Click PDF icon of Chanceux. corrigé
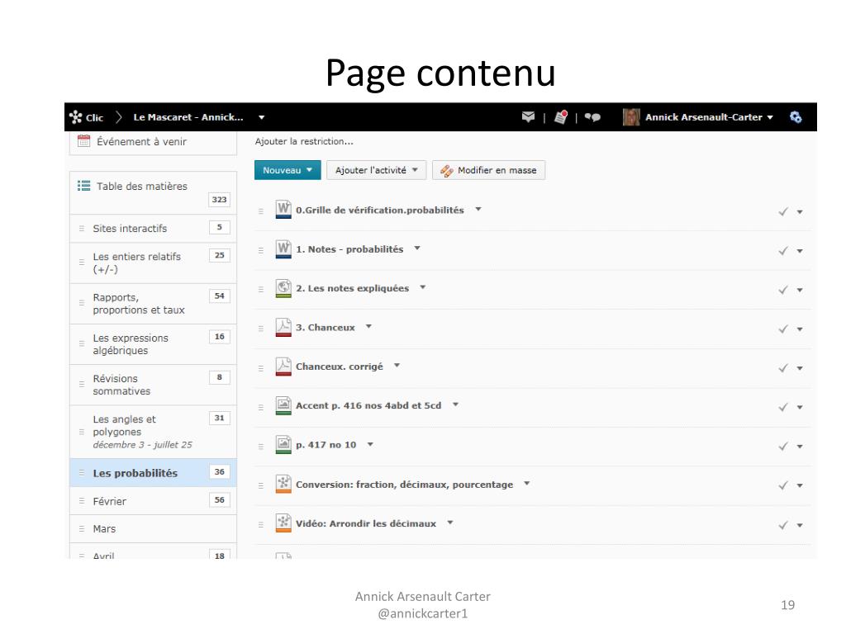This screenshot has height=634, width=846. point(283,367)
